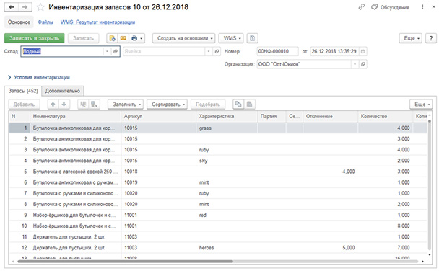Open the printer dropdown menu
The image size is (439, 271).
pyautogui.click(x=136, y=38)
